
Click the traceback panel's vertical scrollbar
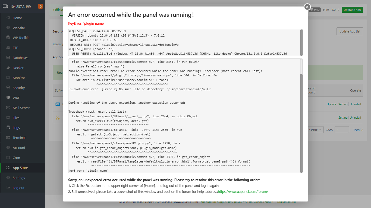[301, 122]
